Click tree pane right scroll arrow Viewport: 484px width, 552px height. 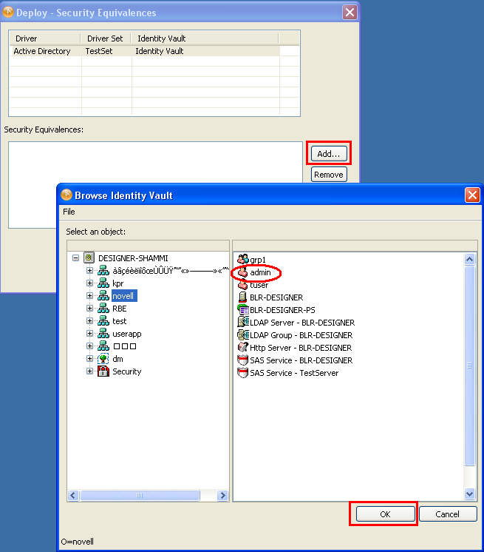(x=222, y=495)
